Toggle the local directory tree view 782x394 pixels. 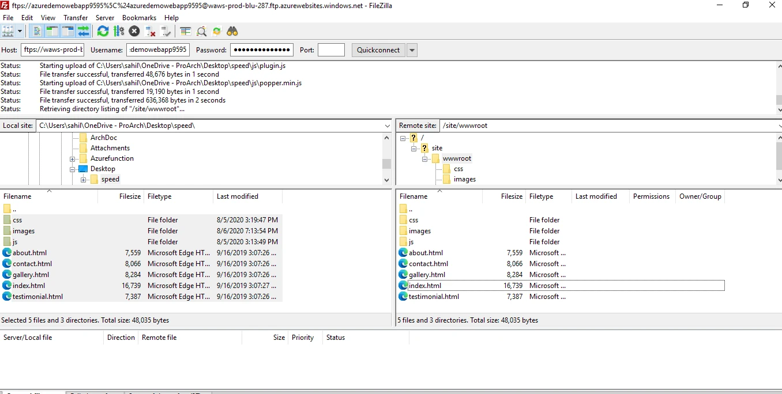click(x=51, y=31)
